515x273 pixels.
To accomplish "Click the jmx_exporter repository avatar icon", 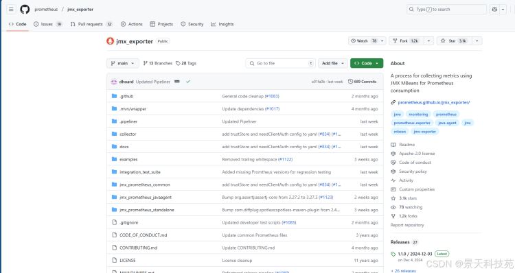I will point(110,41).
